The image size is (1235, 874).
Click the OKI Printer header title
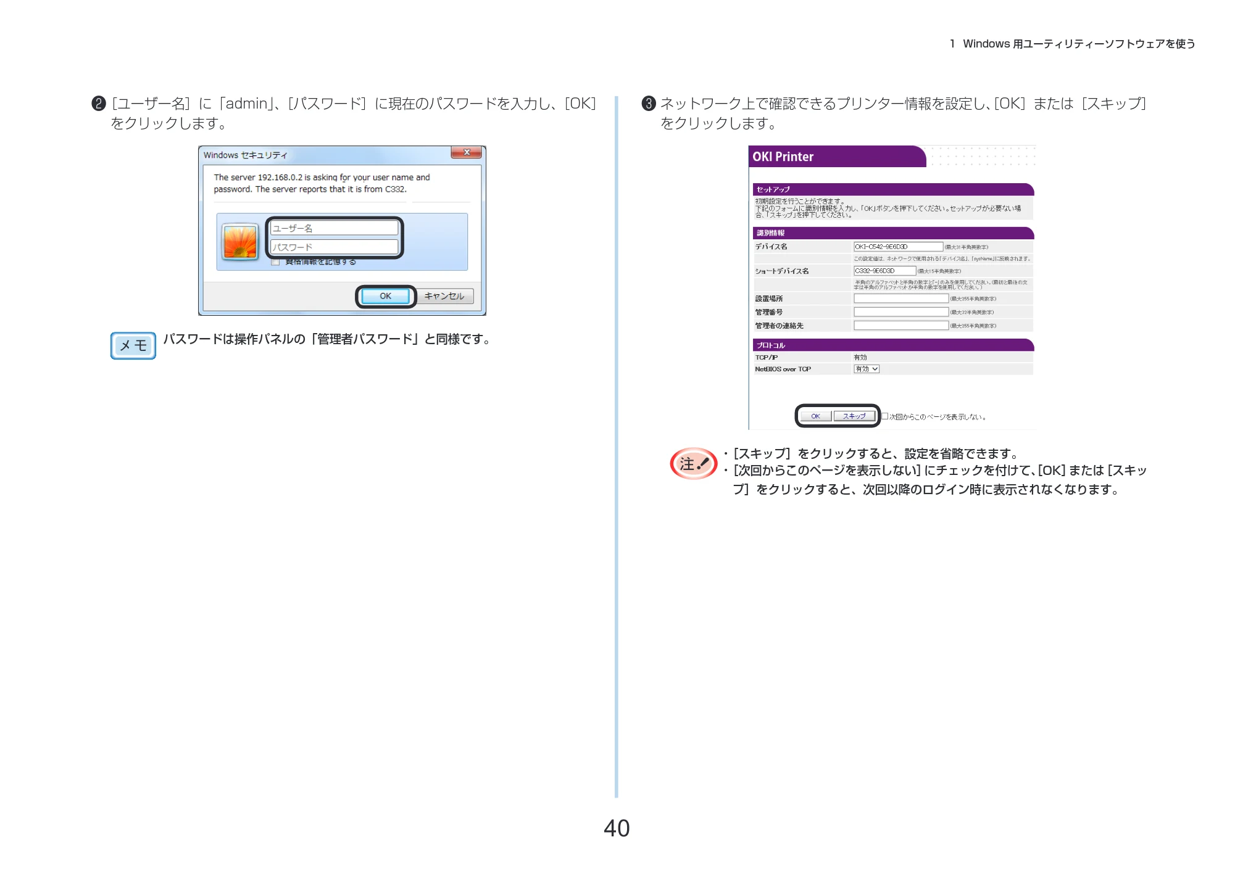pyautogui.click(x=783, y=157)
